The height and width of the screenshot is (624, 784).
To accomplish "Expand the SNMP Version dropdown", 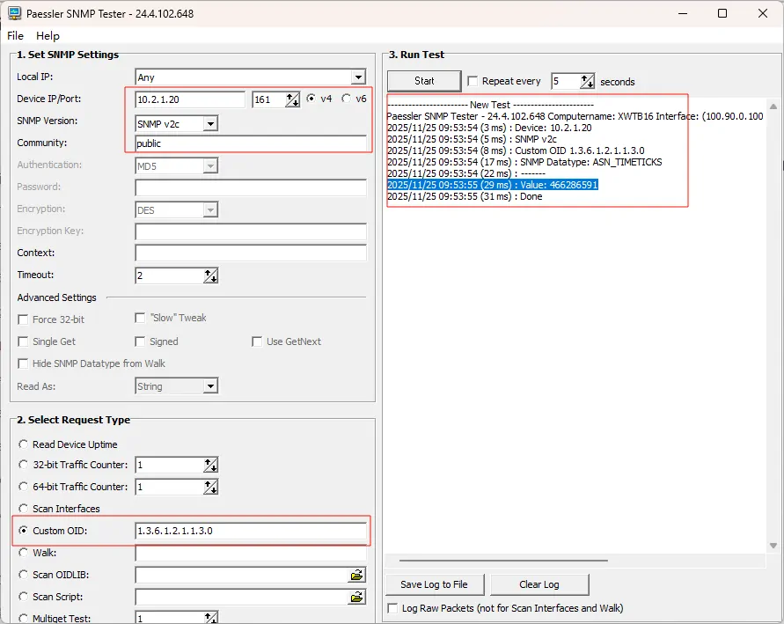I will coord(209,123).
